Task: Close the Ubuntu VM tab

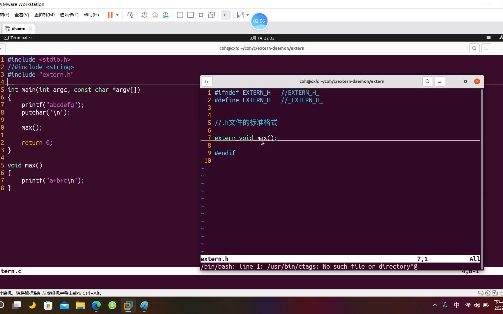Action: (x=31, y=28)
